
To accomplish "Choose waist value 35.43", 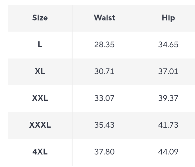I will [104, 125].
